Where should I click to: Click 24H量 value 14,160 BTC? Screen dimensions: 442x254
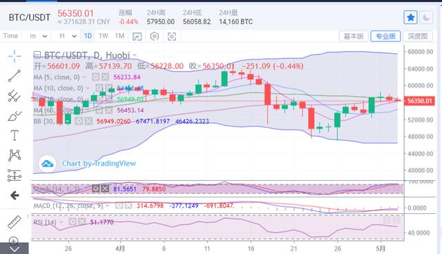[236, 21]
